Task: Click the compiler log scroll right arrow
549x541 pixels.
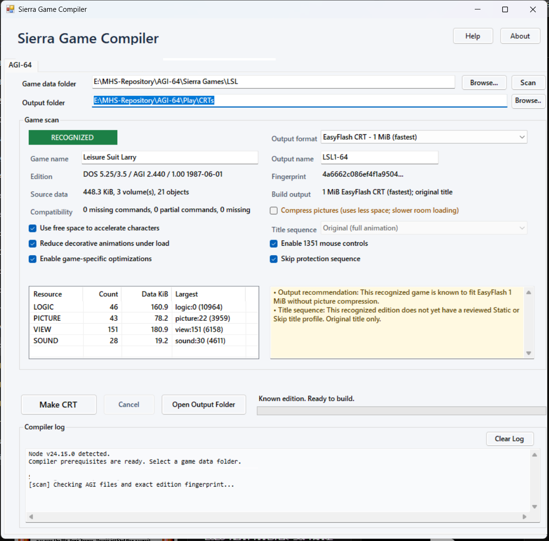Action: (524, 517)
